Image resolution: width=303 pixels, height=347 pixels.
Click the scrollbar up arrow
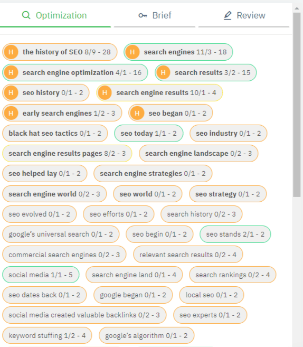(297, 8)
